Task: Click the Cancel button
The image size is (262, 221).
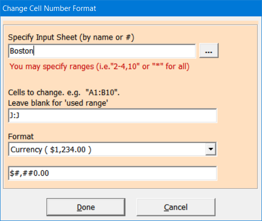Action: [x=176, y=207]
